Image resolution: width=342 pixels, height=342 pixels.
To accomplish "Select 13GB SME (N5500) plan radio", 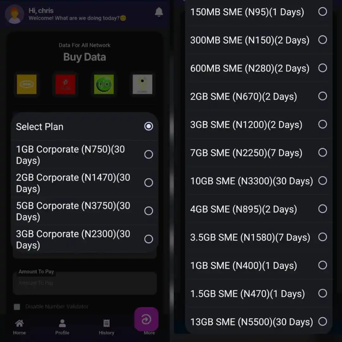I will click(x=323, y=321).
